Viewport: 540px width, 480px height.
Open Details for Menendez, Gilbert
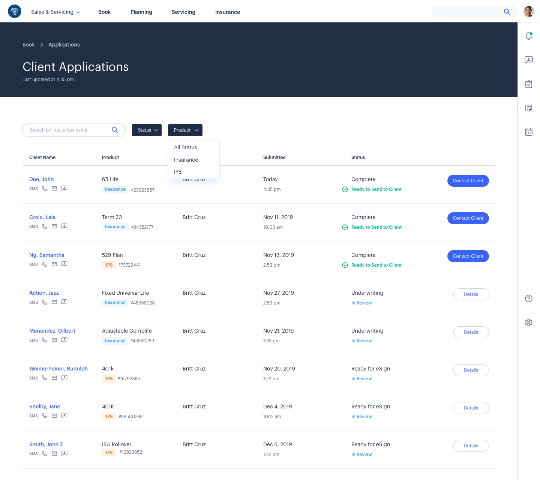[x=471, y=332]
